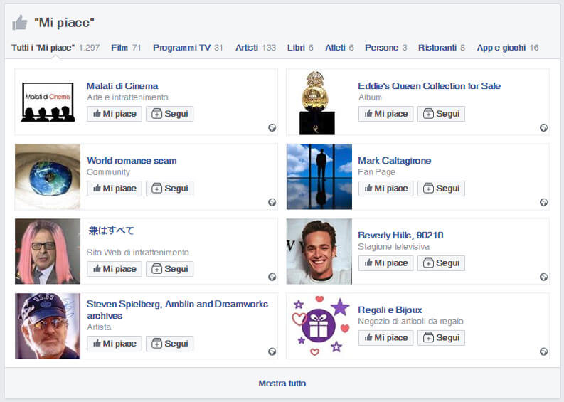This screenshot has height=402, width=564.
Task: Click globe icon on Sito Web di intrattenimento card
Action: 272,277
